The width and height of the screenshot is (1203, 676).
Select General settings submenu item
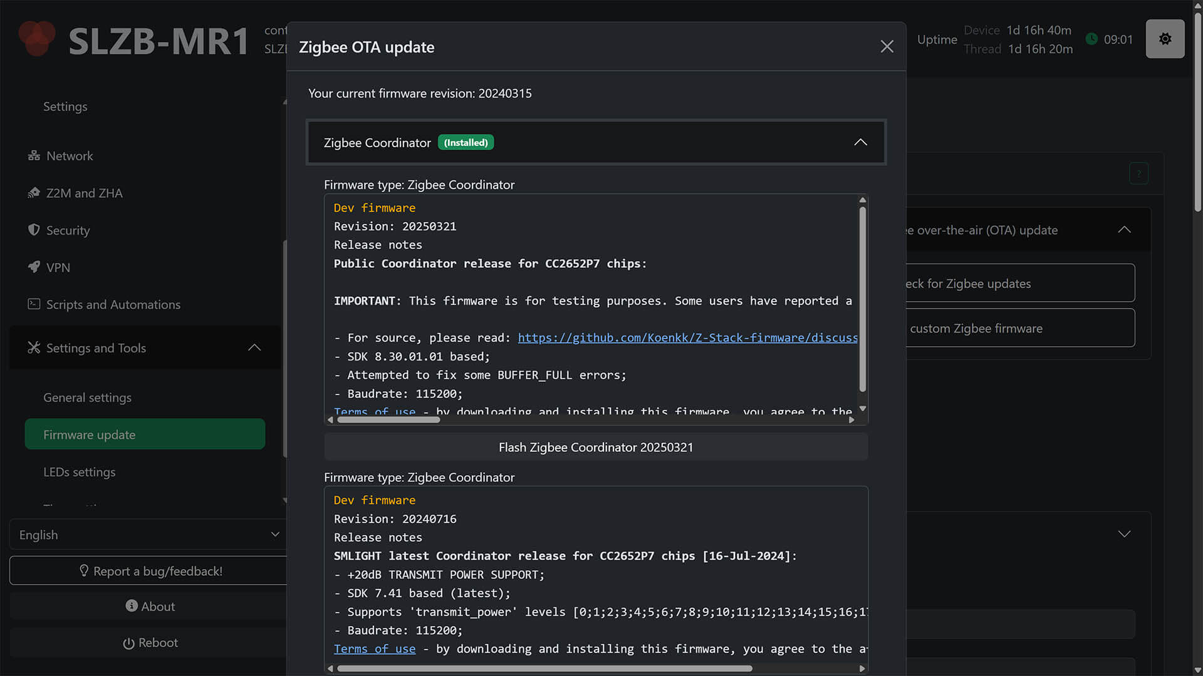87,397
